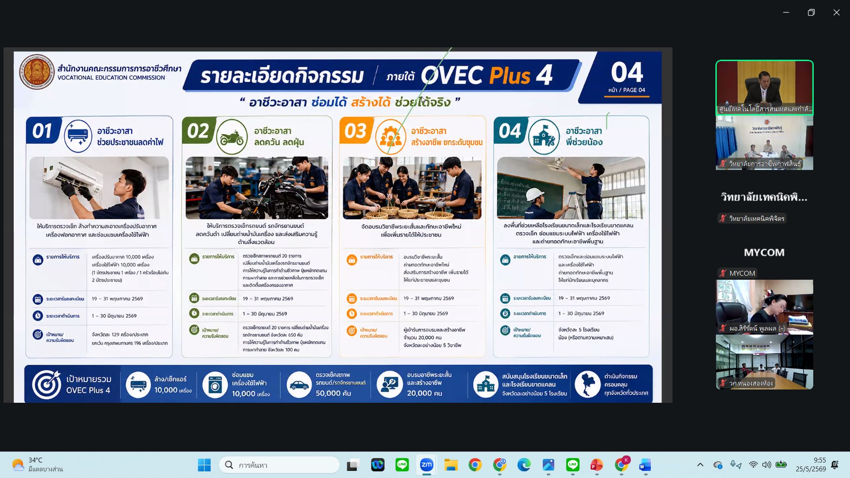Click the microphone in-use tray icon
850x478 pixels.
coord(733,464)
